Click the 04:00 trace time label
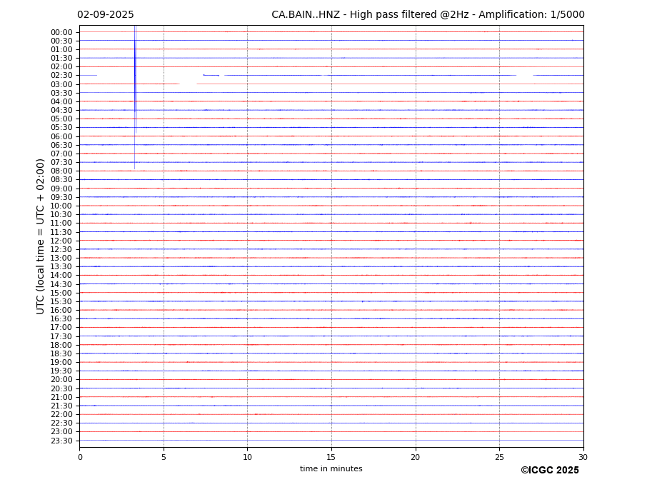 click(61, 102)
